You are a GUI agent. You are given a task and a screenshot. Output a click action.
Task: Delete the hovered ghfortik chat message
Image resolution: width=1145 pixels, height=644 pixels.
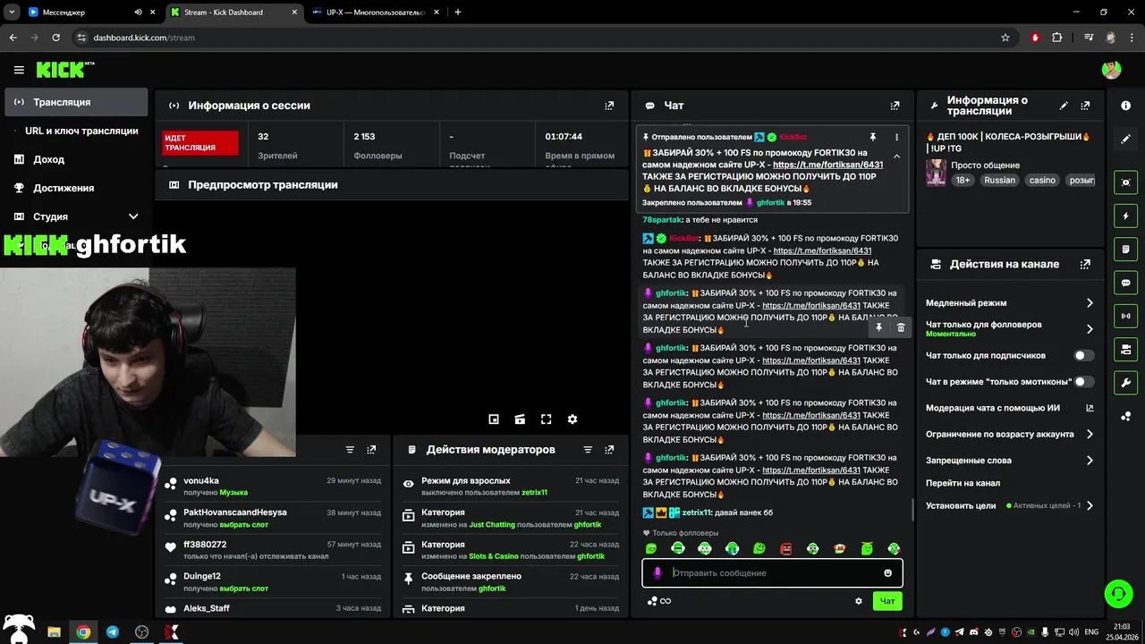click(x=901, y=327)
